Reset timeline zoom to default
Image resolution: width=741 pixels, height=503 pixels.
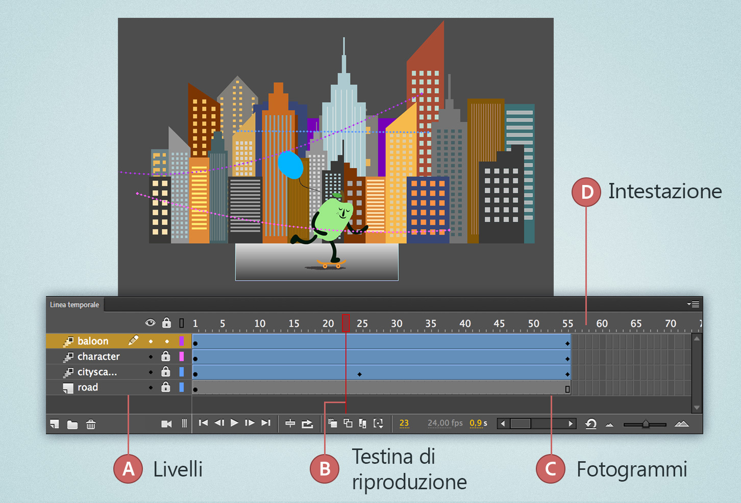click(x=591, y=423)
